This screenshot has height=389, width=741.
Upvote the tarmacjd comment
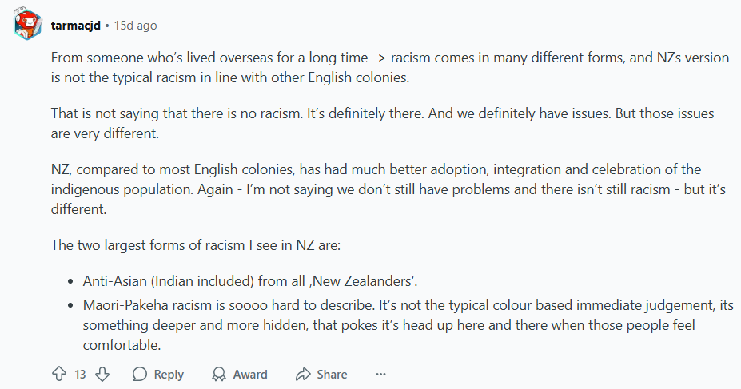pyautogui.click(x=58, y=374)
